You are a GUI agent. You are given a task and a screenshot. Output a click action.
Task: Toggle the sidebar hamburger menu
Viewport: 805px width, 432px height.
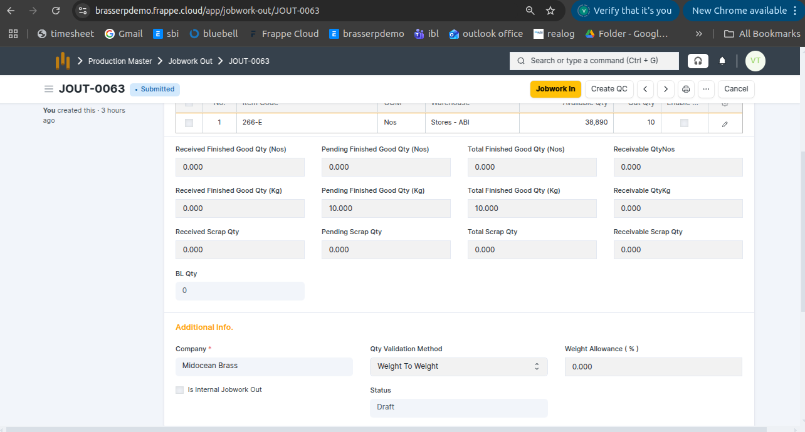pos(48,89)
